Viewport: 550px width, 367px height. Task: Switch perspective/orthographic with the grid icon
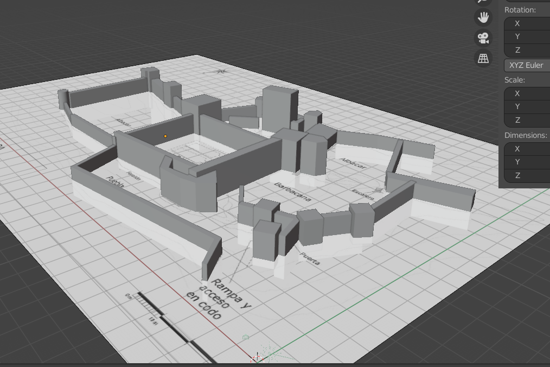(483, 58)
